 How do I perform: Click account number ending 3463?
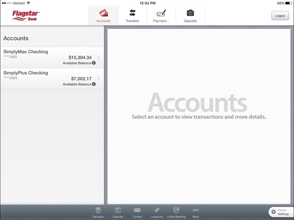(x=10, y=78)
